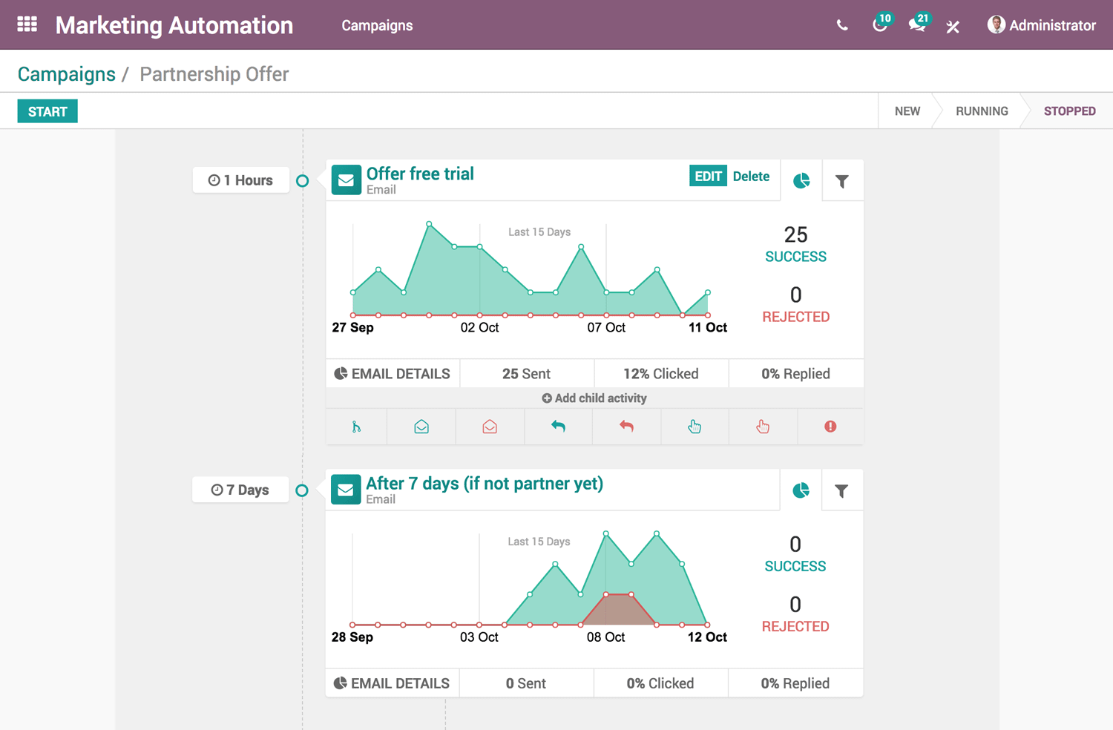This screenshot has height=730, width=1113.
Task: Open the pie chart view for Offer free trial
Action: (x=801, y=180)
